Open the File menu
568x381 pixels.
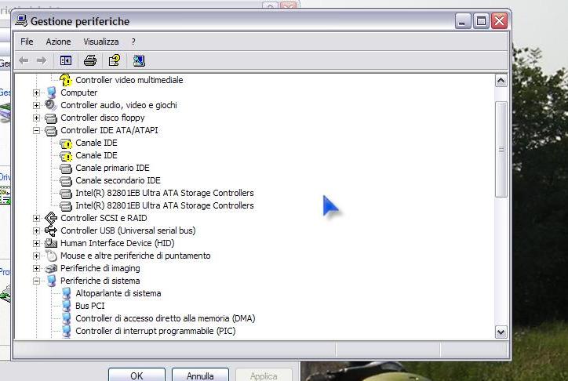coord(27,42)
